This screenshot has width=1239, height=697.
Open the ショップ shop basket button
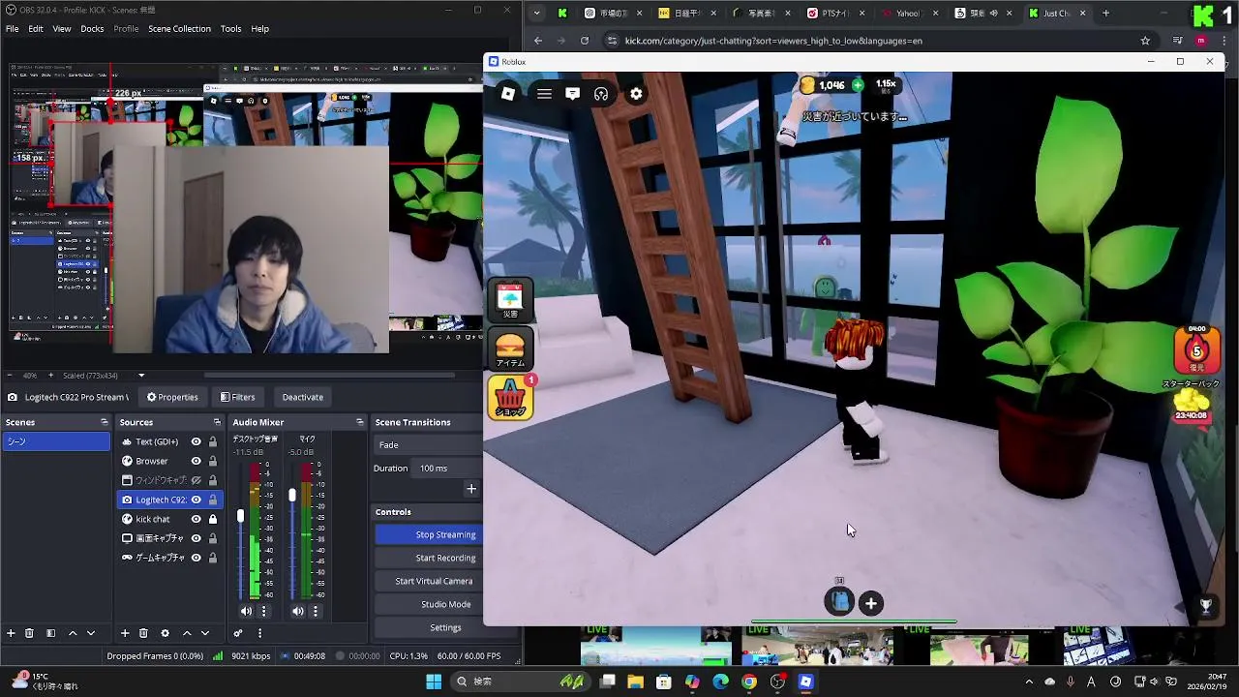[510, 397]
